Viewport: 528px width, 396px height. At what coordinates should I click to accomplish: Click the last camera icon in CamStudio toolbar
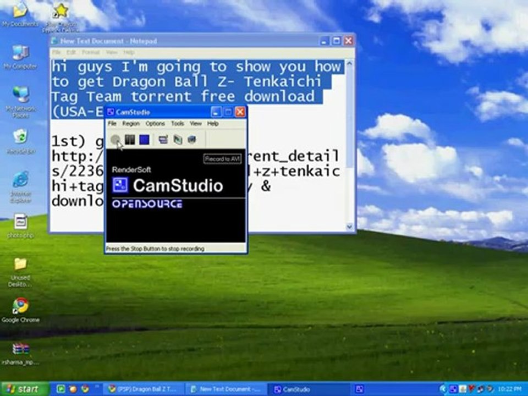(x=191, y=140)
